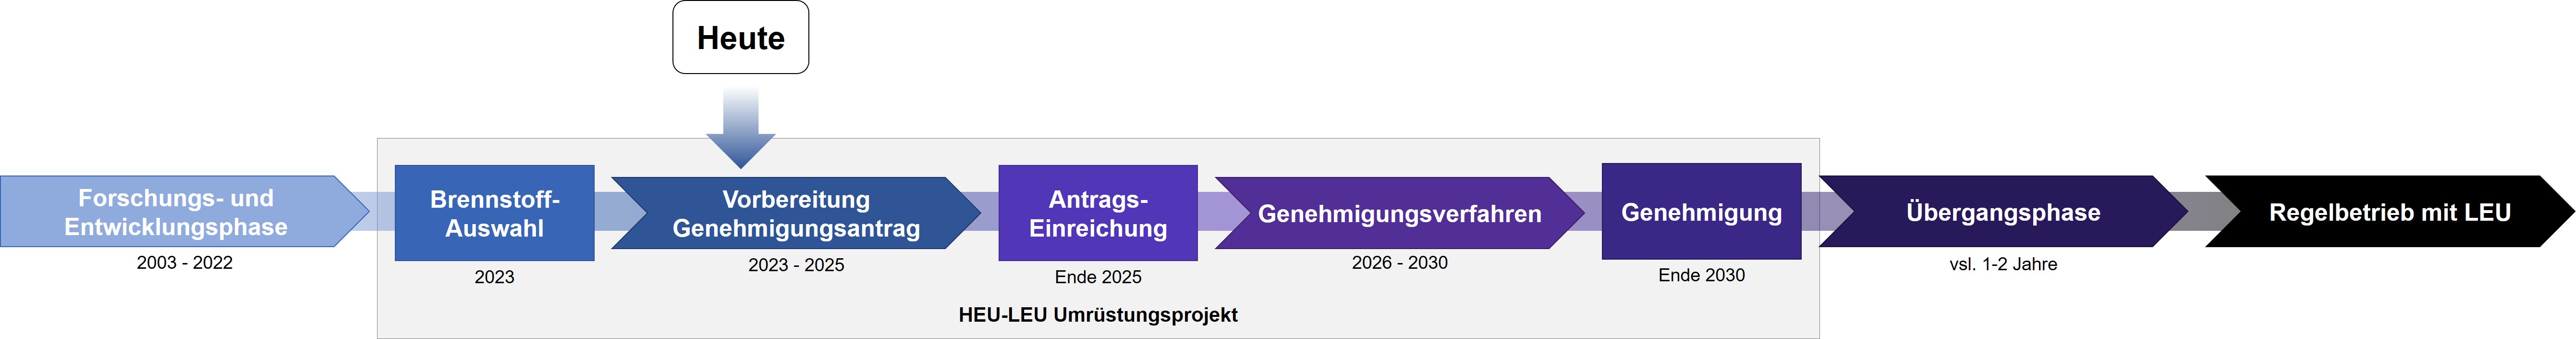
Task: Click the vsl. 1-2 Jahre label
Action: point(2003,265)
